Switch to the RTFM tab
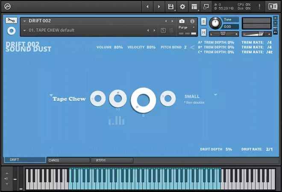 pos(112,160)
